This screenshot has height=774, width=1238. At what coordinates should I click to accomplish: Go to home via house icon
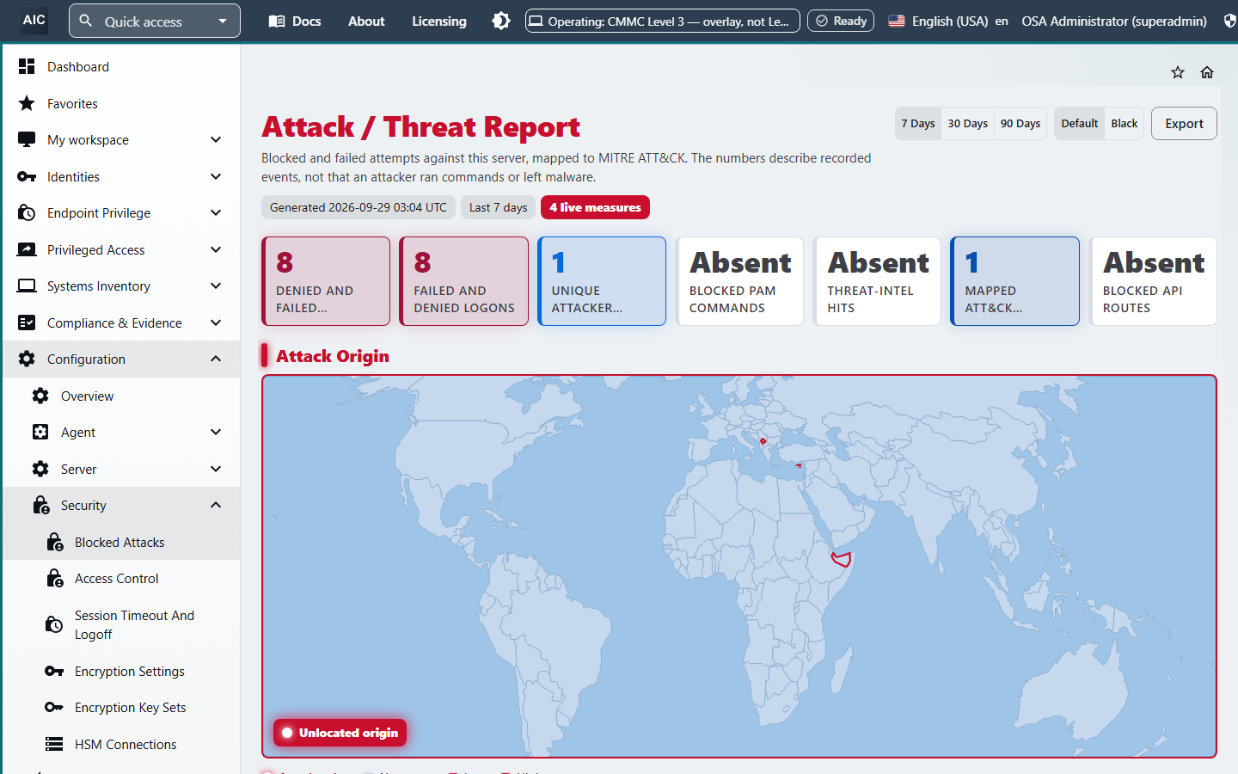pos(1207,72)
